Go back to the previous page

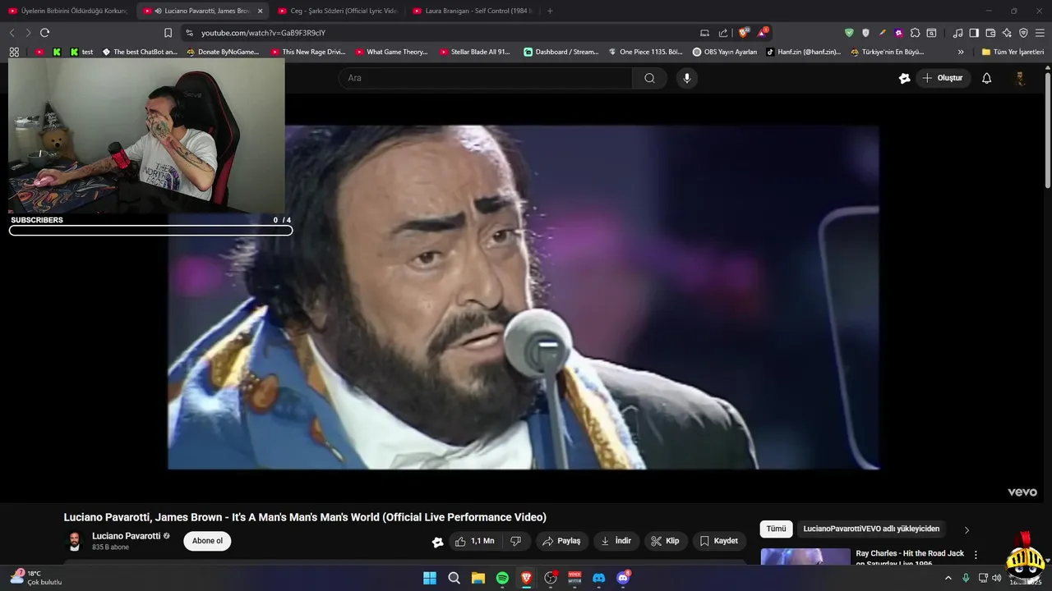tap(12, 33)
